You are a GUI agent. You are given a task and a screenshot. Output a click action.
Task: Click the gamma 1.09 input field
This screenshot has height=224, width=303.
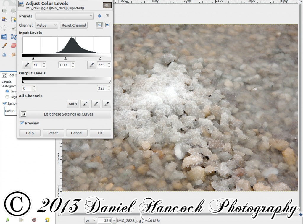(65, 65)
